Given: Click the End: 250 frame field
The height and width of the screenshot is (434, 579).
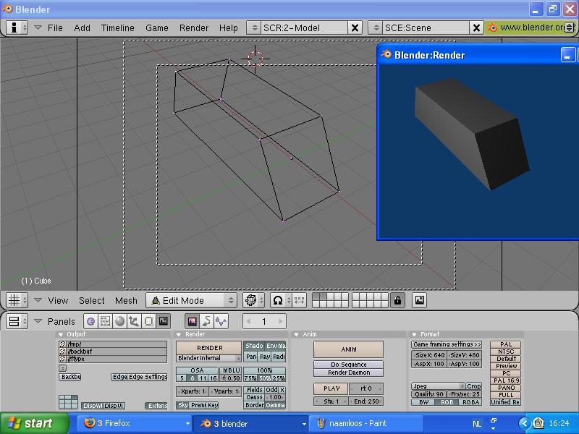Looking at the screenshot, I should coord(366,401).
